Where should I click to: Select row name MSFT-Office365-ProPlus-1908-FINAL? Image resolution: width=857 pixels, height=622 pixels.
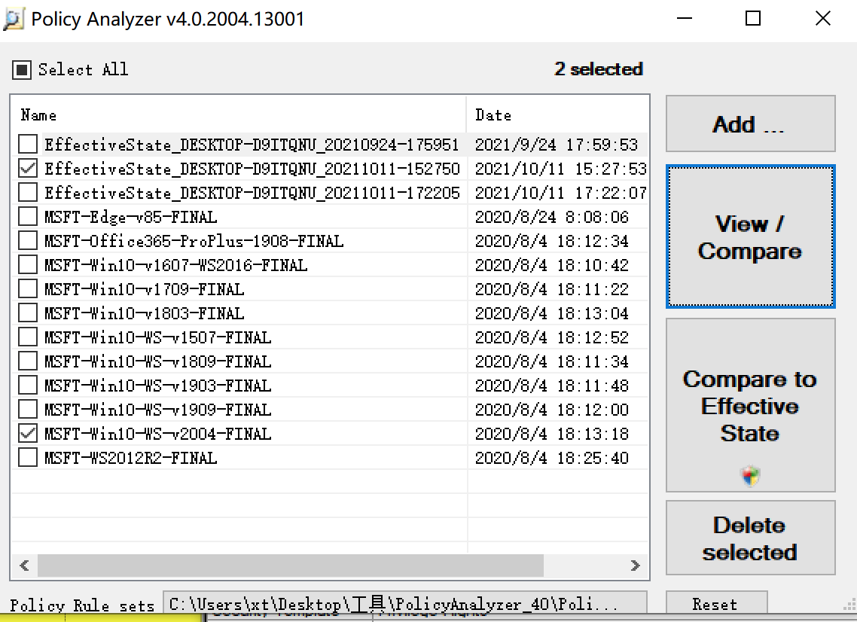(x=194, y=241)
